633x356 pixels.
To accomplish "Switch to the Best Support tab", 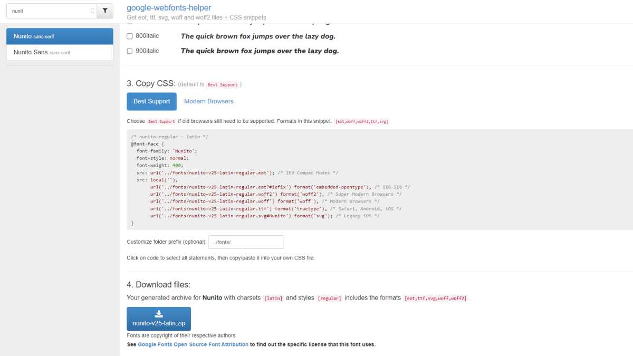I will coord(151,101).
